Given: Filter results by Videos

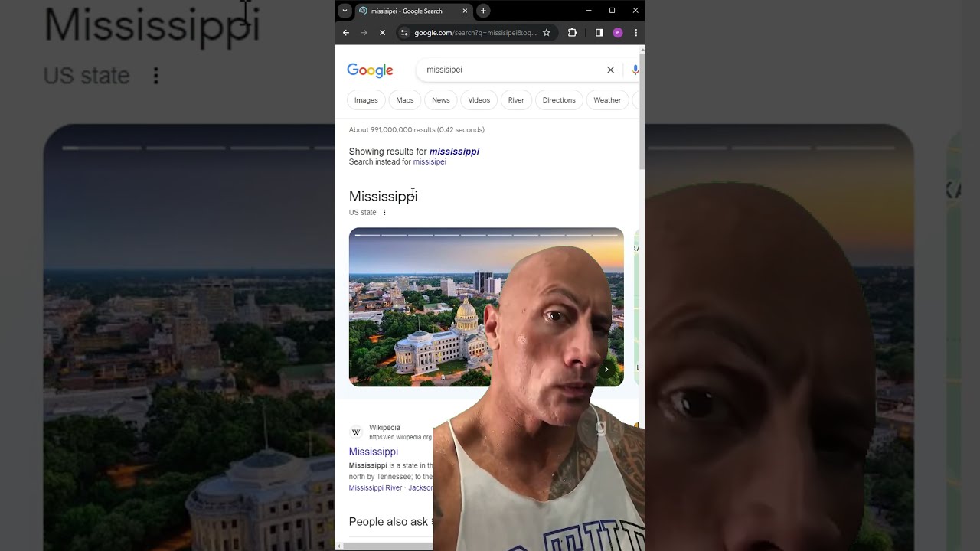Looking at the screenshot, I should pos(479,100).
